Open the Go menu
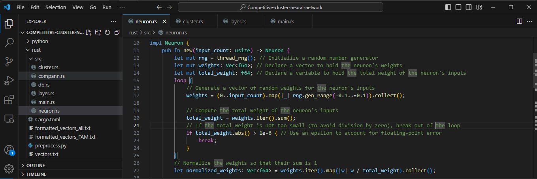Screen dimensions: 537x179 93,7
